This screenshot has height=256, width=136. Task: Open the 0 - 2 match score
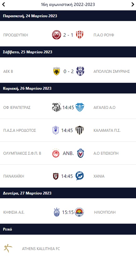pyautogui.click(x=69, y=71)
